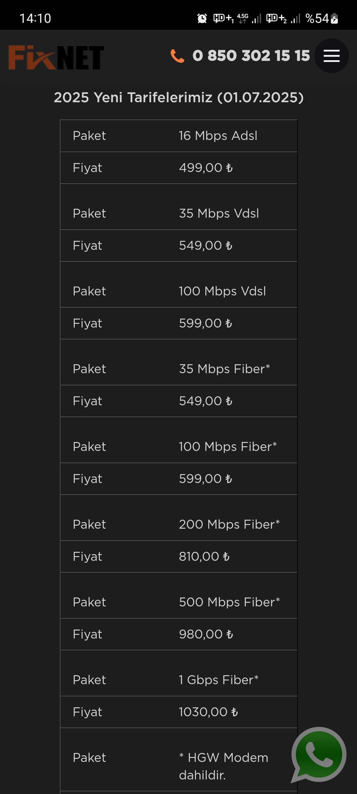Select the 16 Mbps Adsl package cell
Viewport: 357px width, 794px height.
tap(218, 136)
